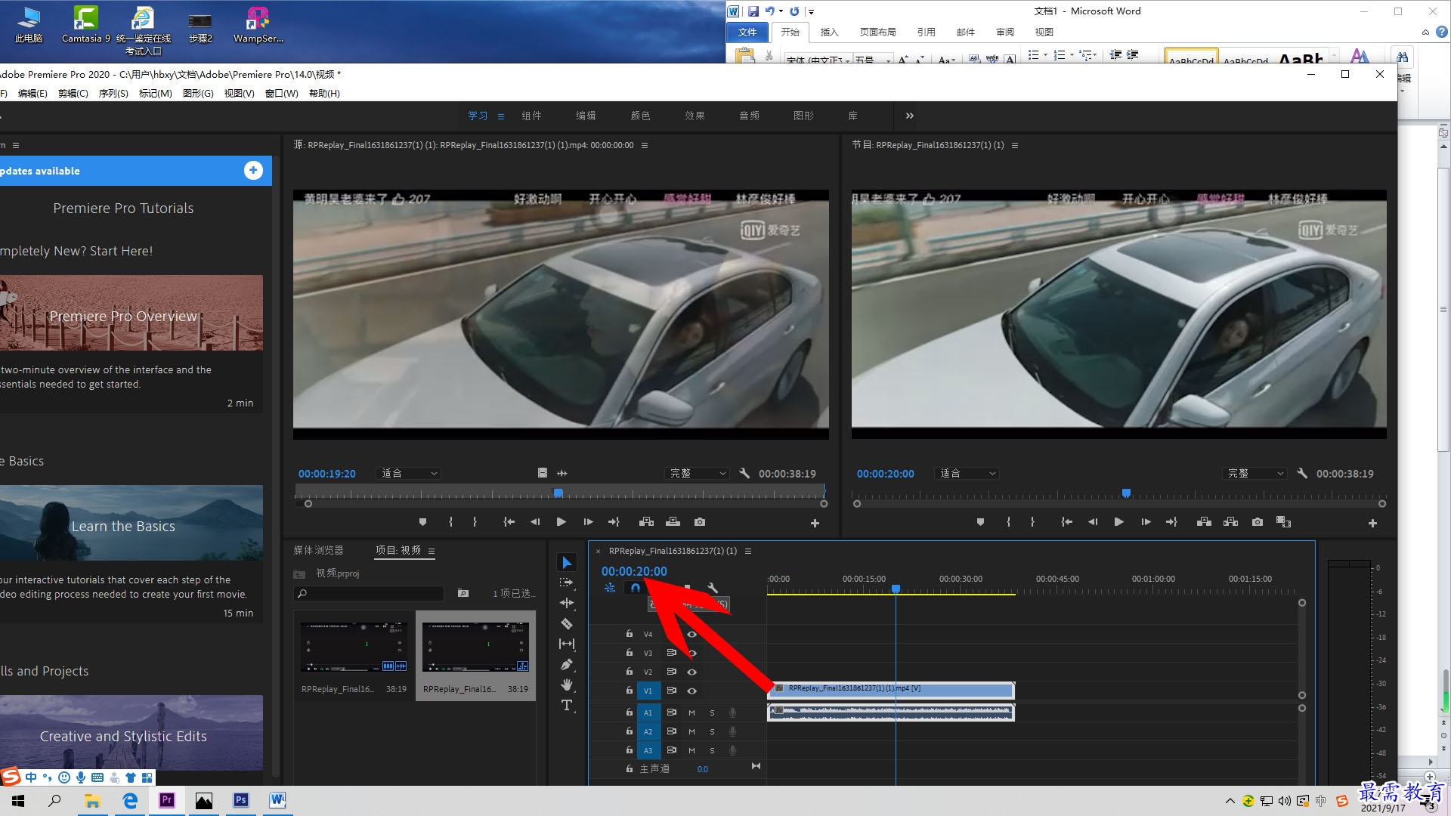Play the source monitor clip
This screenshot has height=816, width=1451.
point(561,522)
